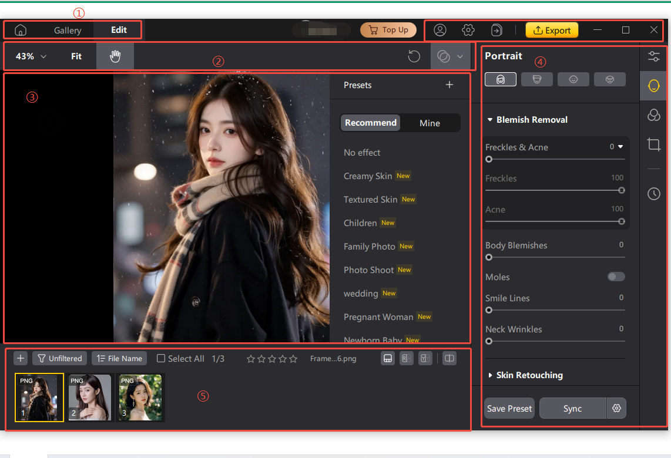671x458 pixels.
Task: Toggle the Unfiltered filter option
Action: click(59, 358)
